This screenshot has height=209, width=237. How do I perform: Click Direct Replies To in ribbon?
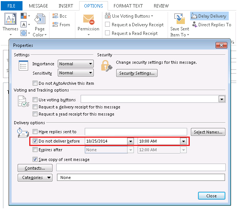(x=211, y=24)
